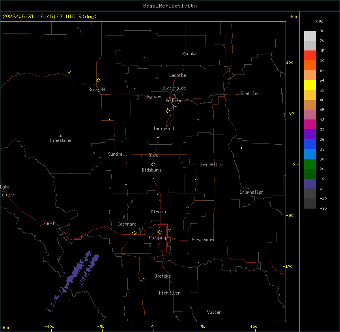Click the white swatch between 80 and 70
Image resolution: width=340 pixels, height=332 pixels.
[310, 35]
